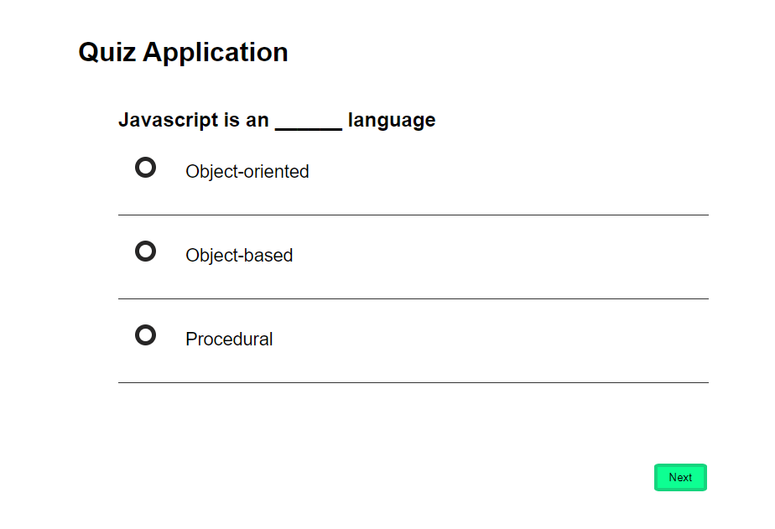
Task: Click the "Object-based" answer label text
Action: [x=239, y=256]
